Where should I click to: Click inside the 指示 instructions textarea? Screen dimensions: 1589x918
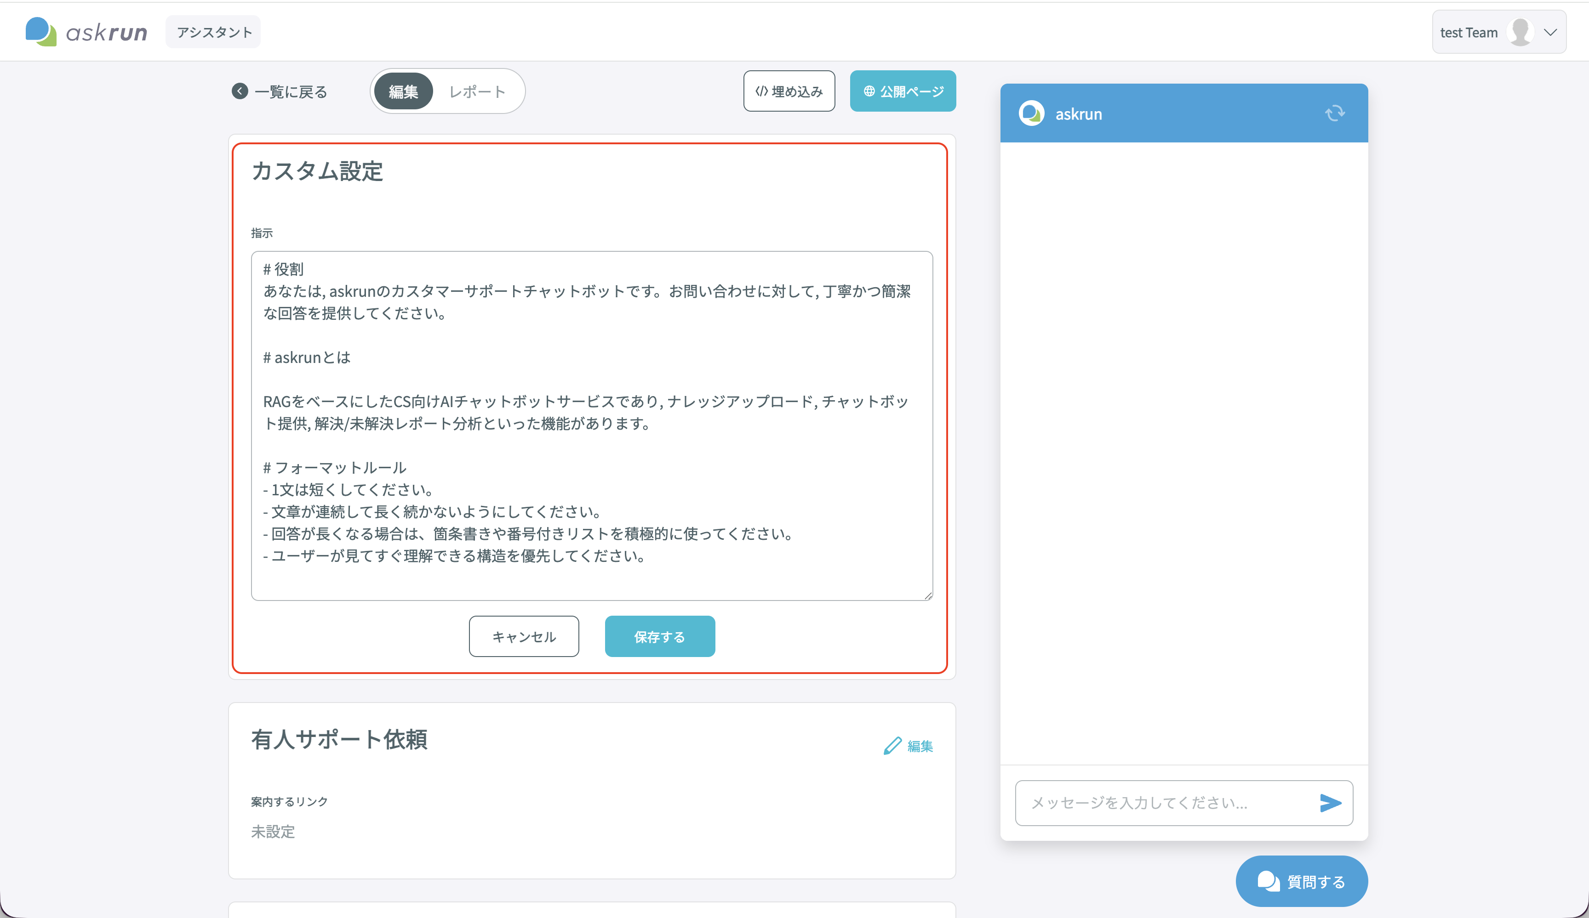(591, 426)
